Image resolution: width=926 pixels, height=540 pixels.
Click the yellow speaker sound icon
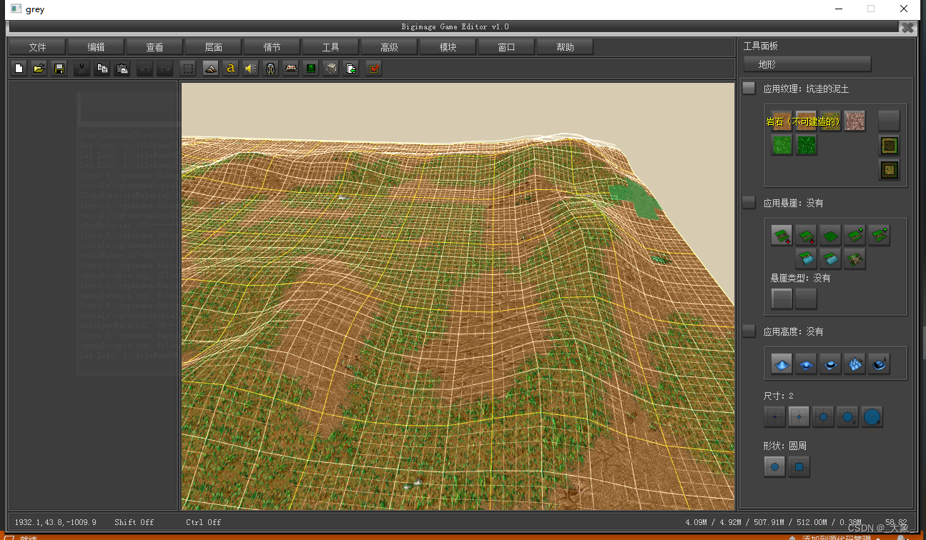click(x=250, y=69)
